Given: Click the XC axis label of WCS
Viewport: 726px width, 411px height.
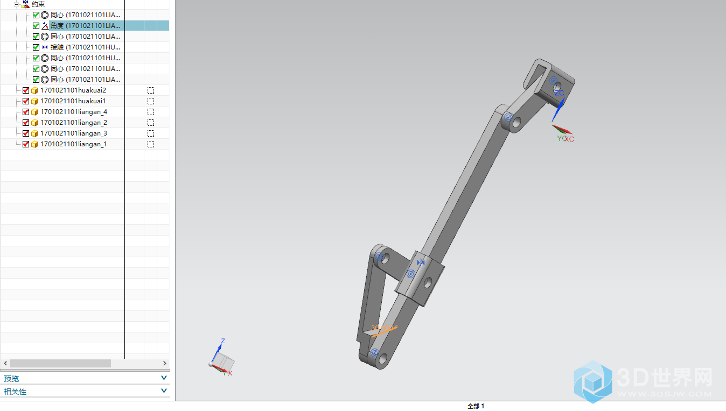Looking at the screenshot, I should [x=570, y=139].
